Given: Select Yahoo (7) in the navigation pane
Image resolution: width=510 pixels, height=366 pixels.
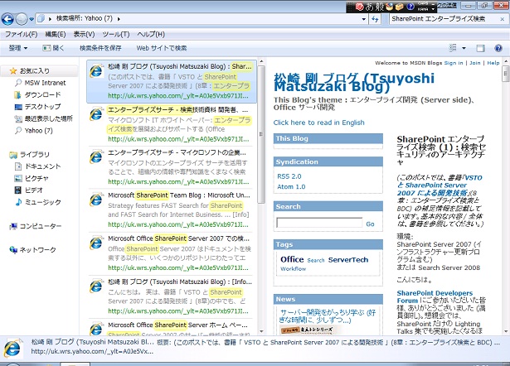Looking at the screenshot, I should click(x=34, y=131).
